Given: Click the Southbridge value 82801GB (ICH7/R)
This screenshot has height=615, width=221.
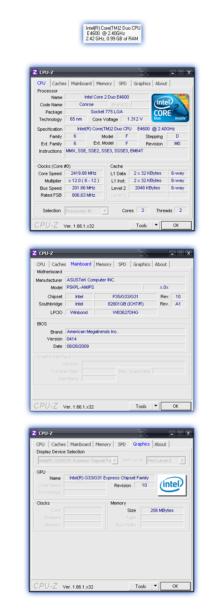Looking at the screenshot, I should coord(126,304).
